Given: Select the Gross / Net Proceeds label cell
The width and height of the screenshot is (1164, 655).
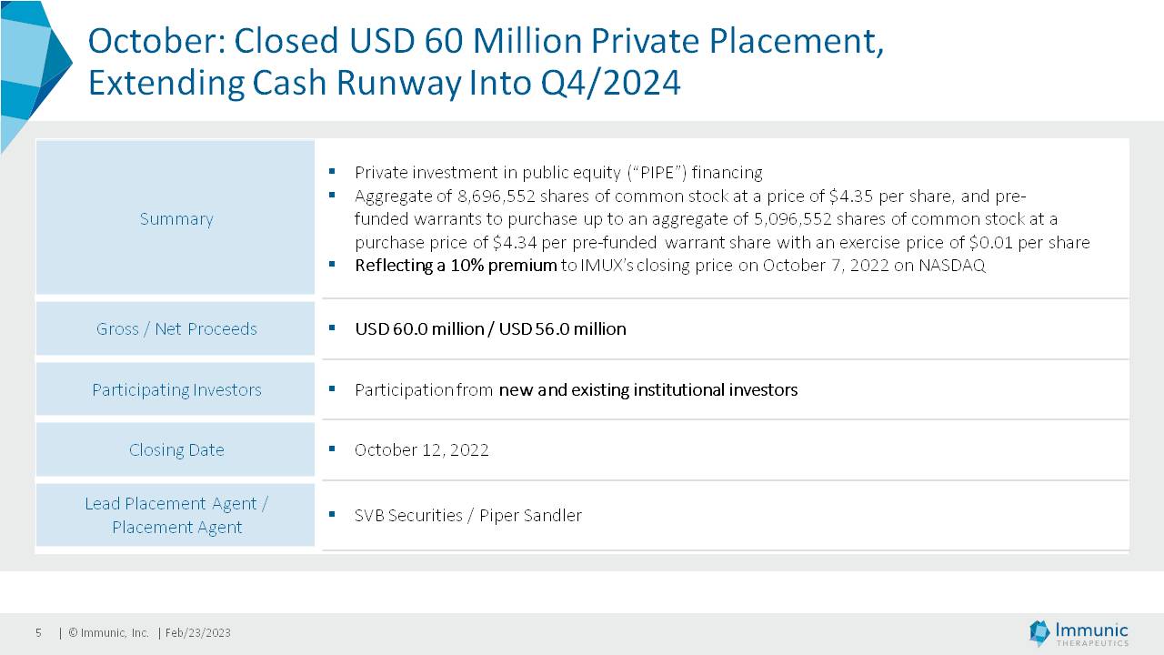Looking at the screenshot, I should click(176, 328).
